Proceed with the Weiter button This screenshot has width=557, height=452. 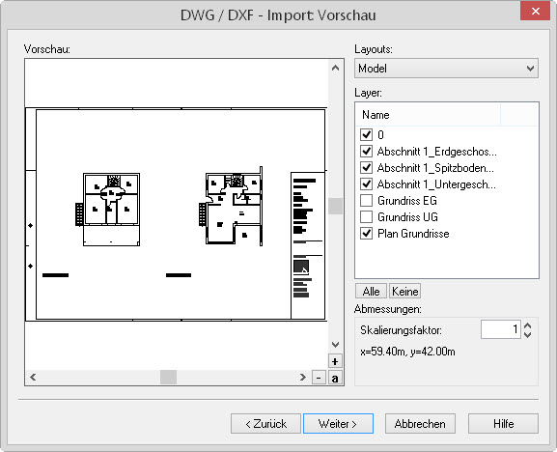[x=338, y=424]
